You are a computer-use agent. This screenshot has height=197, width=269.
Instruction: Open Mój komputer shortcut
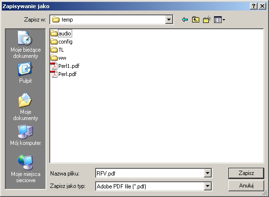click(25, 135)
